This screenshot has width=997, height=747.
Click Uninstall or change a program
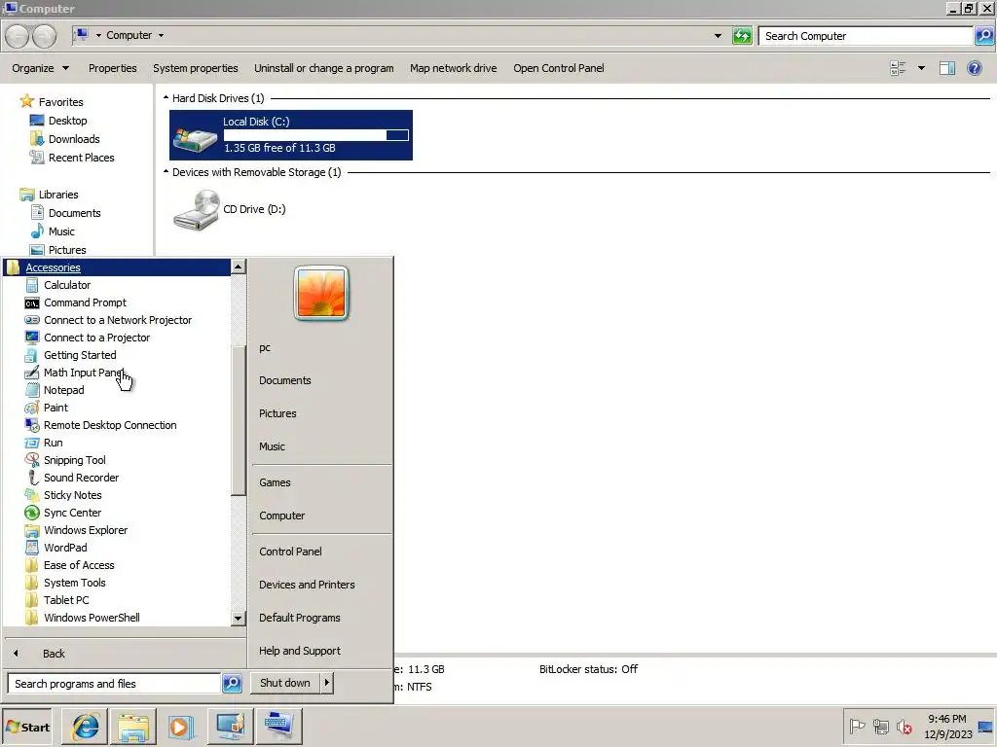323,68
